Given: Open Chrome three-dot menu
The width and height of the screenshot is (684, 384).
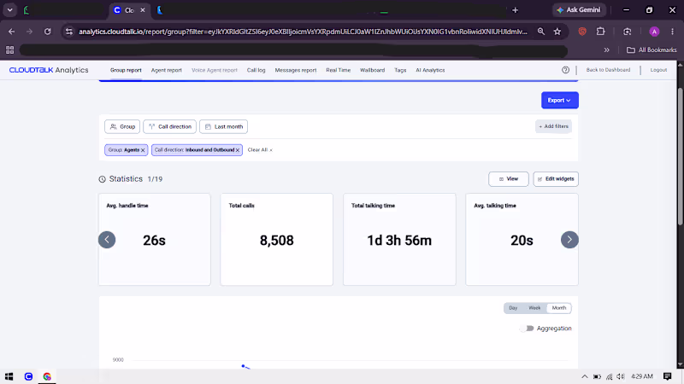Looking at the screenshot, I should pos(672,32).
